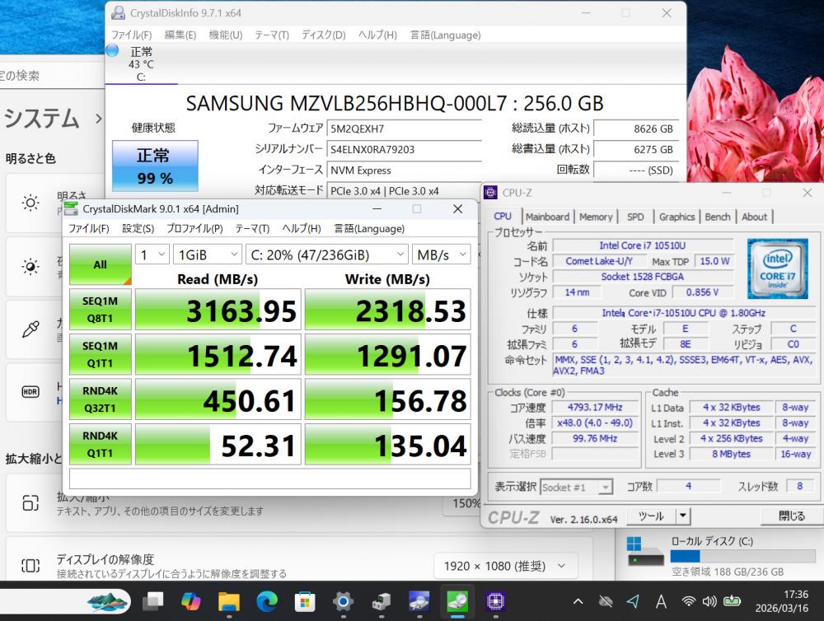The width and height of the screenshot is (824, 621).
Task: Open CrystalDiskInfo ファイル(F) menu
Action: [x=131, y=35]
